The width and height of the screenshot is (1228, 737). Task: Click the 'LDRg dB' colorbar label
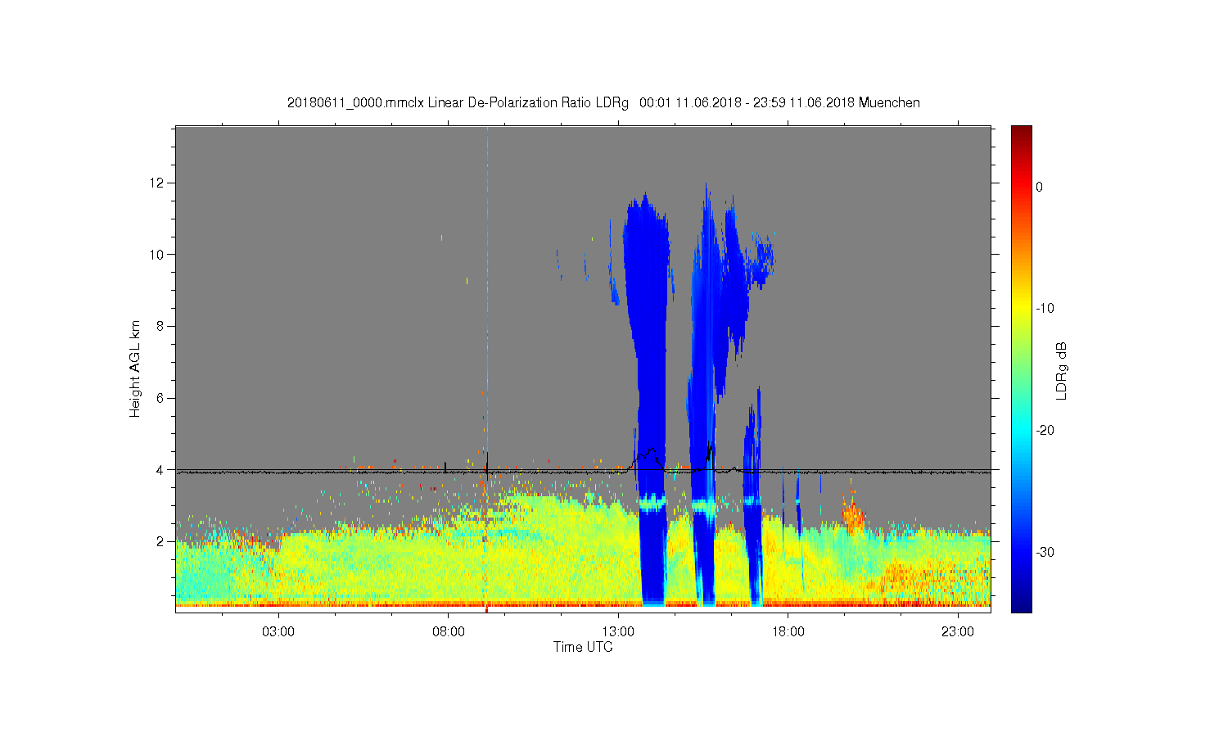tap(1062, 370)
